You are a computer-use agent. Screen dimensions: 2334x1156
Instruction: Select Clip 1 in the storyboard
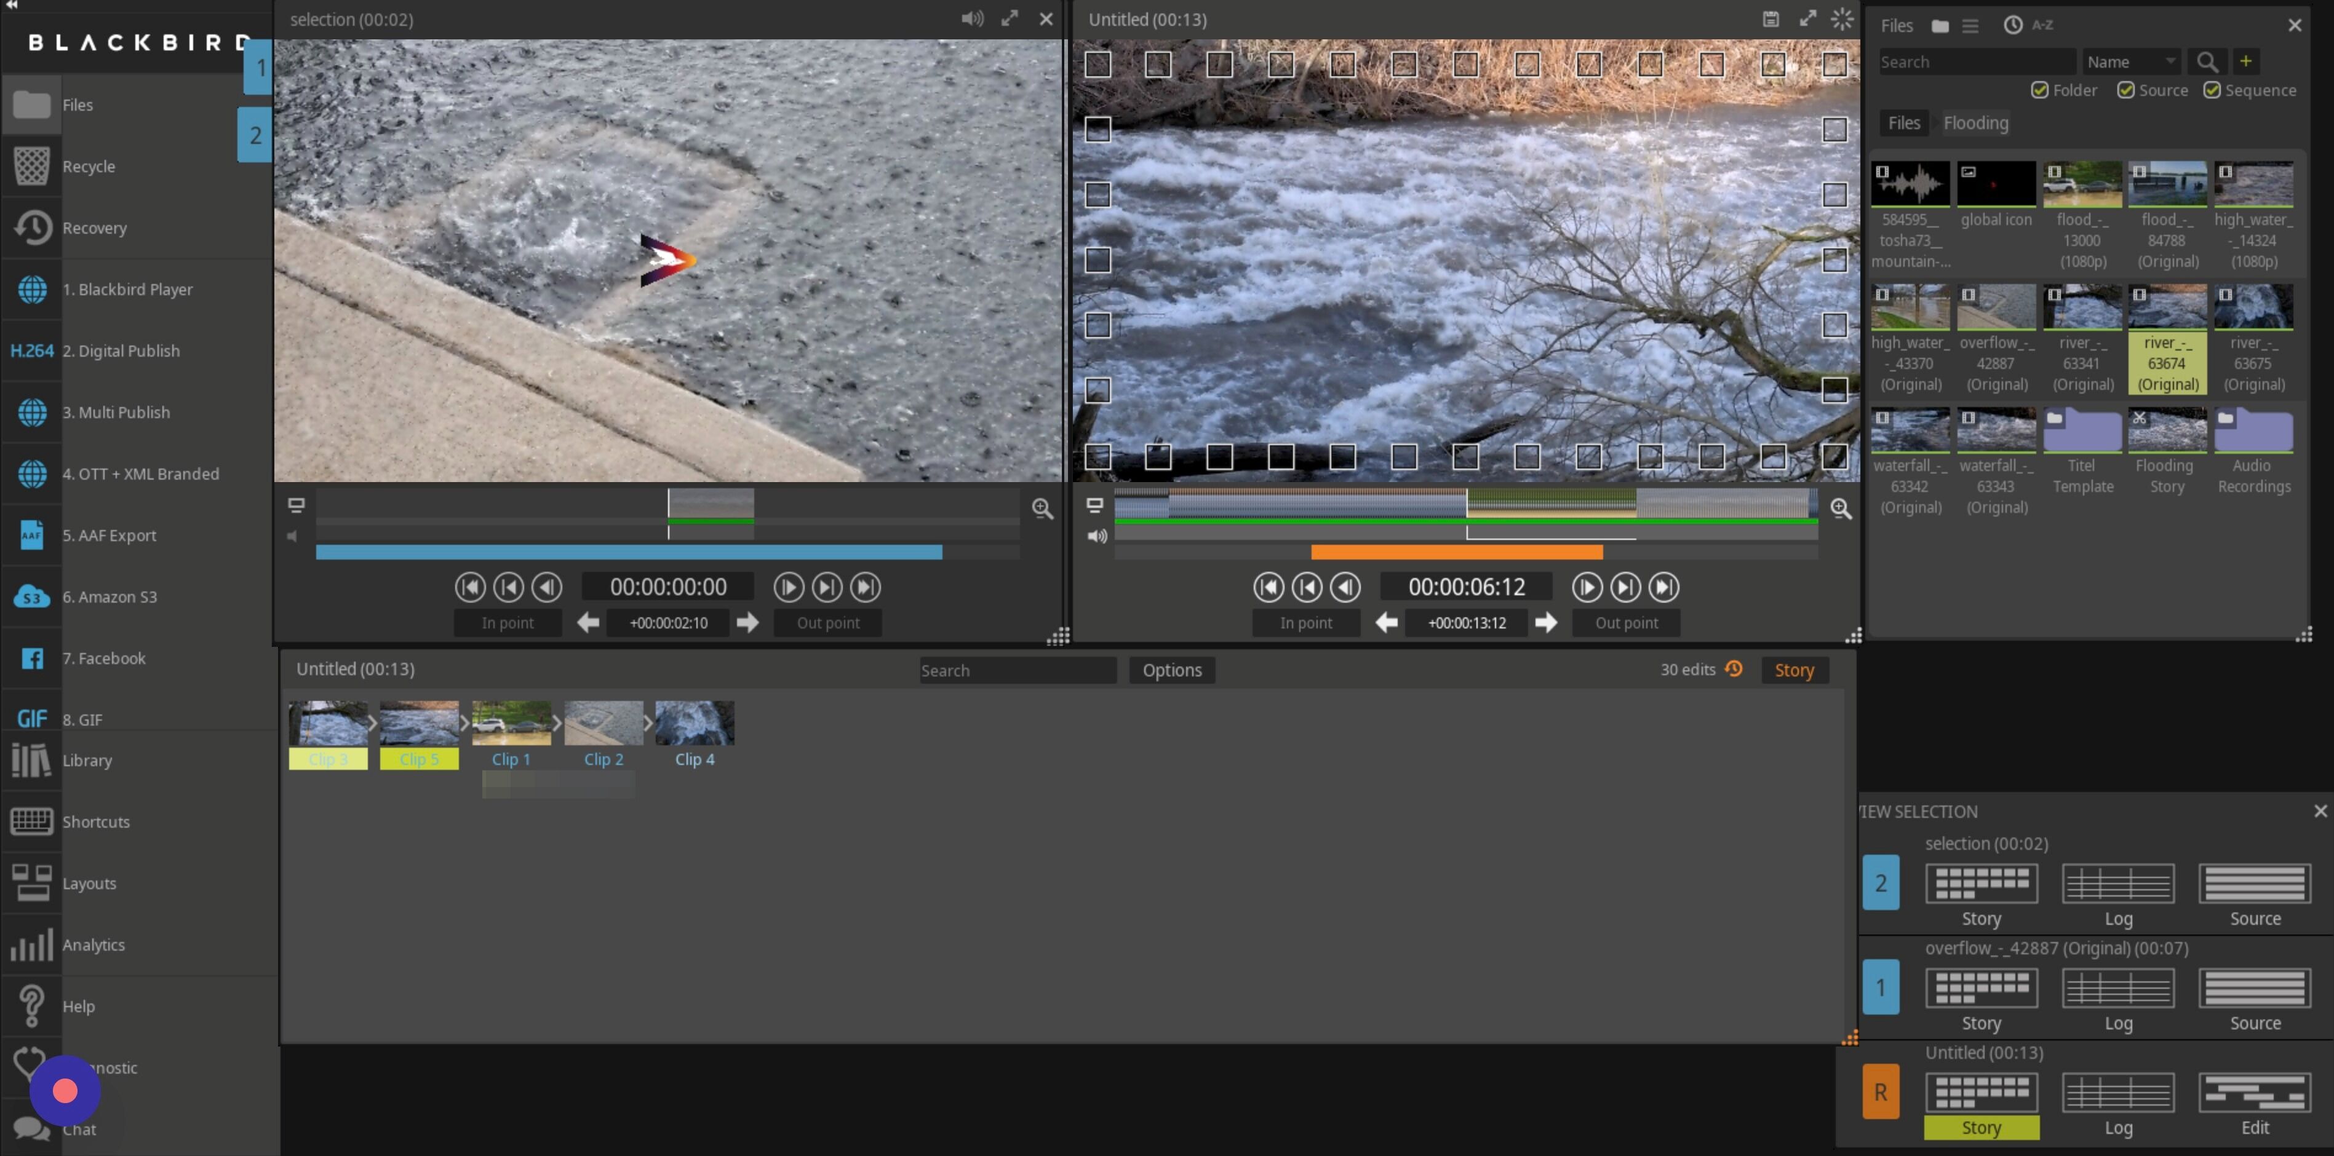pyautogui.click(x=511, y=735)
